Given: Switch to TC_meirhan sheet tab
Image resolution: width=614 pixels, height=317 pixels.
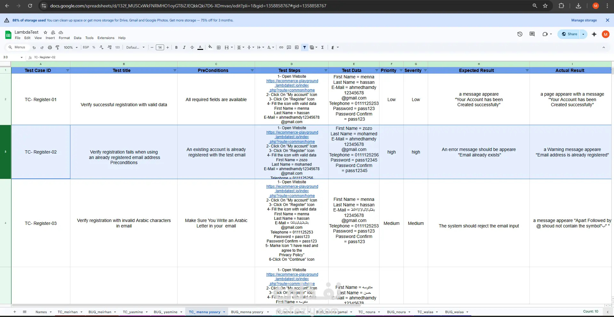Looking at the screenshot, I should tap(68, 312).
